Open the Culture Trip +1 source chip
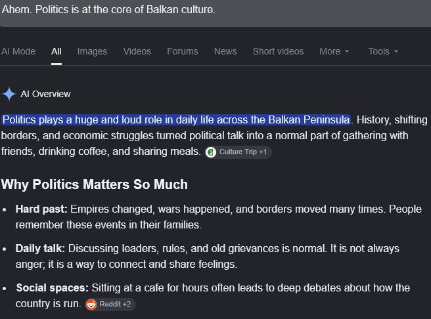This screenshot has width=431, height=319. 238,152
